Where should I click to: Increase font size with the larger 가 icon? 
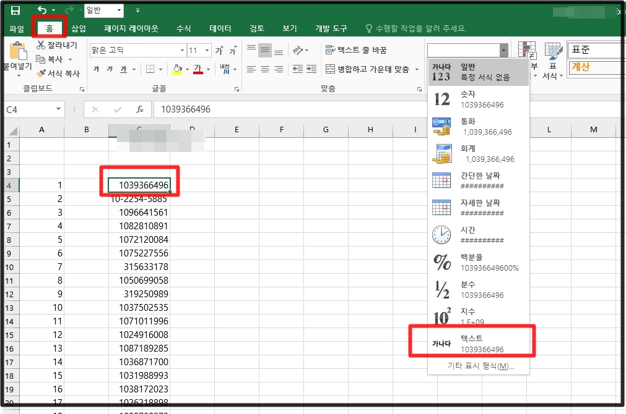(x=219, y=50)
